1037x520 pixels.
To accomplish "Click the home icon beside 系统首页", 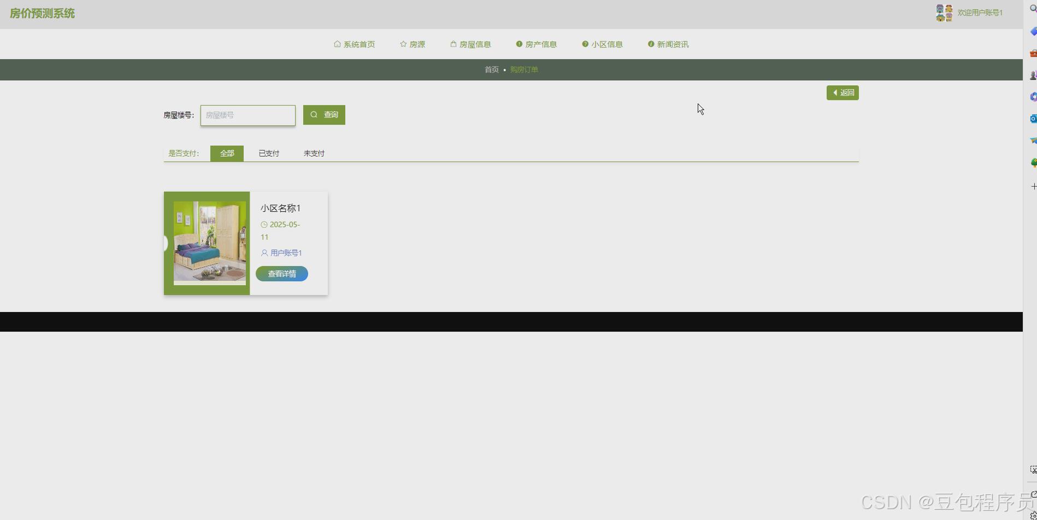I will point(337,44).
